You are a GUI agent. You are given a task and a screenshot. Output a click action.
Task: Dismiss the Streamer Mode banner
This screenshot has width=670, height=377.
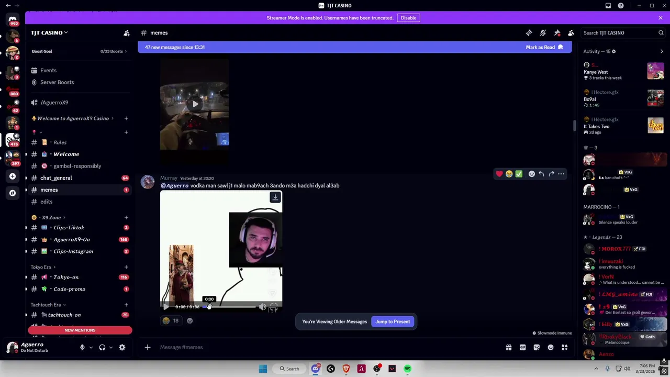(661, 18)
